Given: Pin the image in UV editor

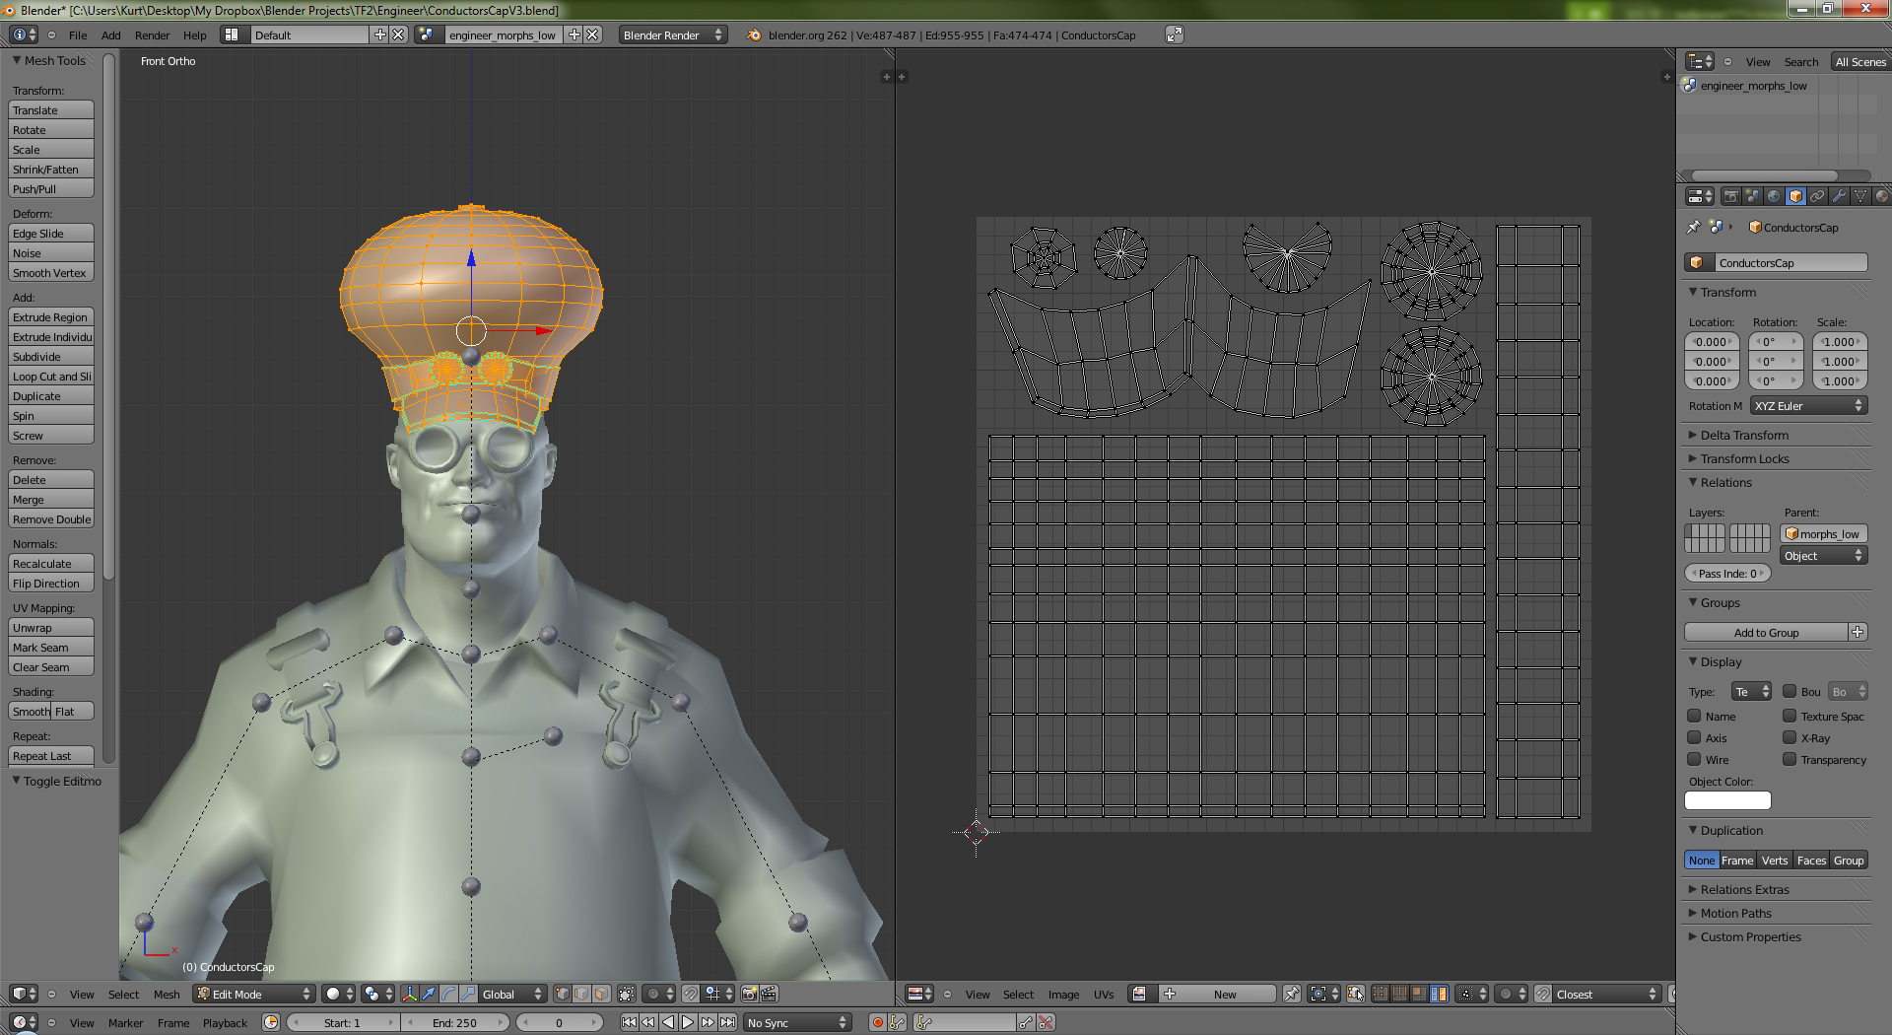Looking at the screenshot, I should [x=1291, y=994].
